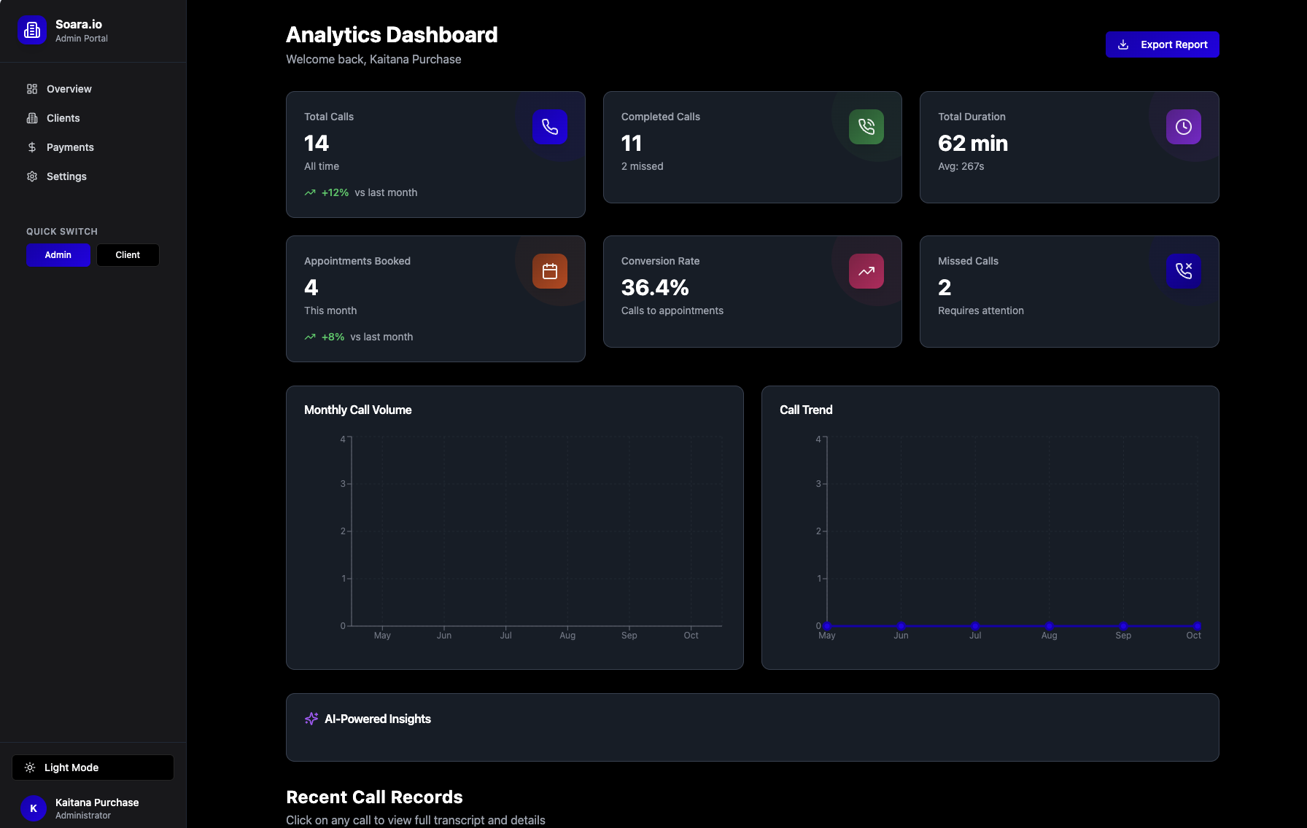This screenshot has width=1307, height=828.
Task: Open the Payments page
Action: [x=70, y=147]
